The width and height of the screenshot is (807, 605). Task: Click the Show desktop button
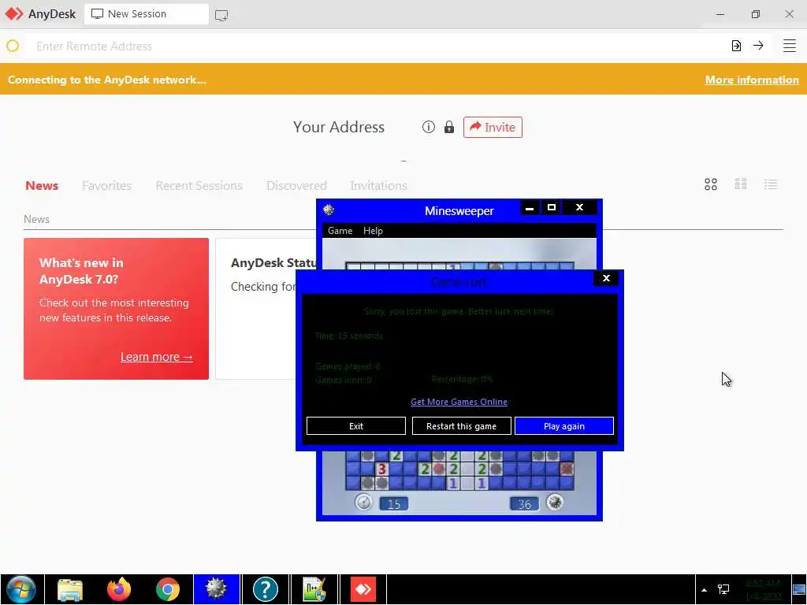(x=799, y=589)
